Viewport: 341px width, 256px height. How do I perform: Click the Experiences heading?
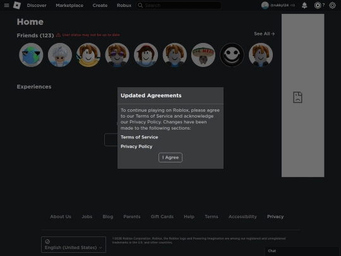coord(34,87)
